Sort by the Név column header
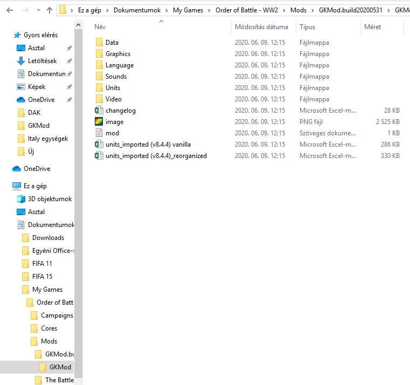410x385 pixels. click(100, 27)
